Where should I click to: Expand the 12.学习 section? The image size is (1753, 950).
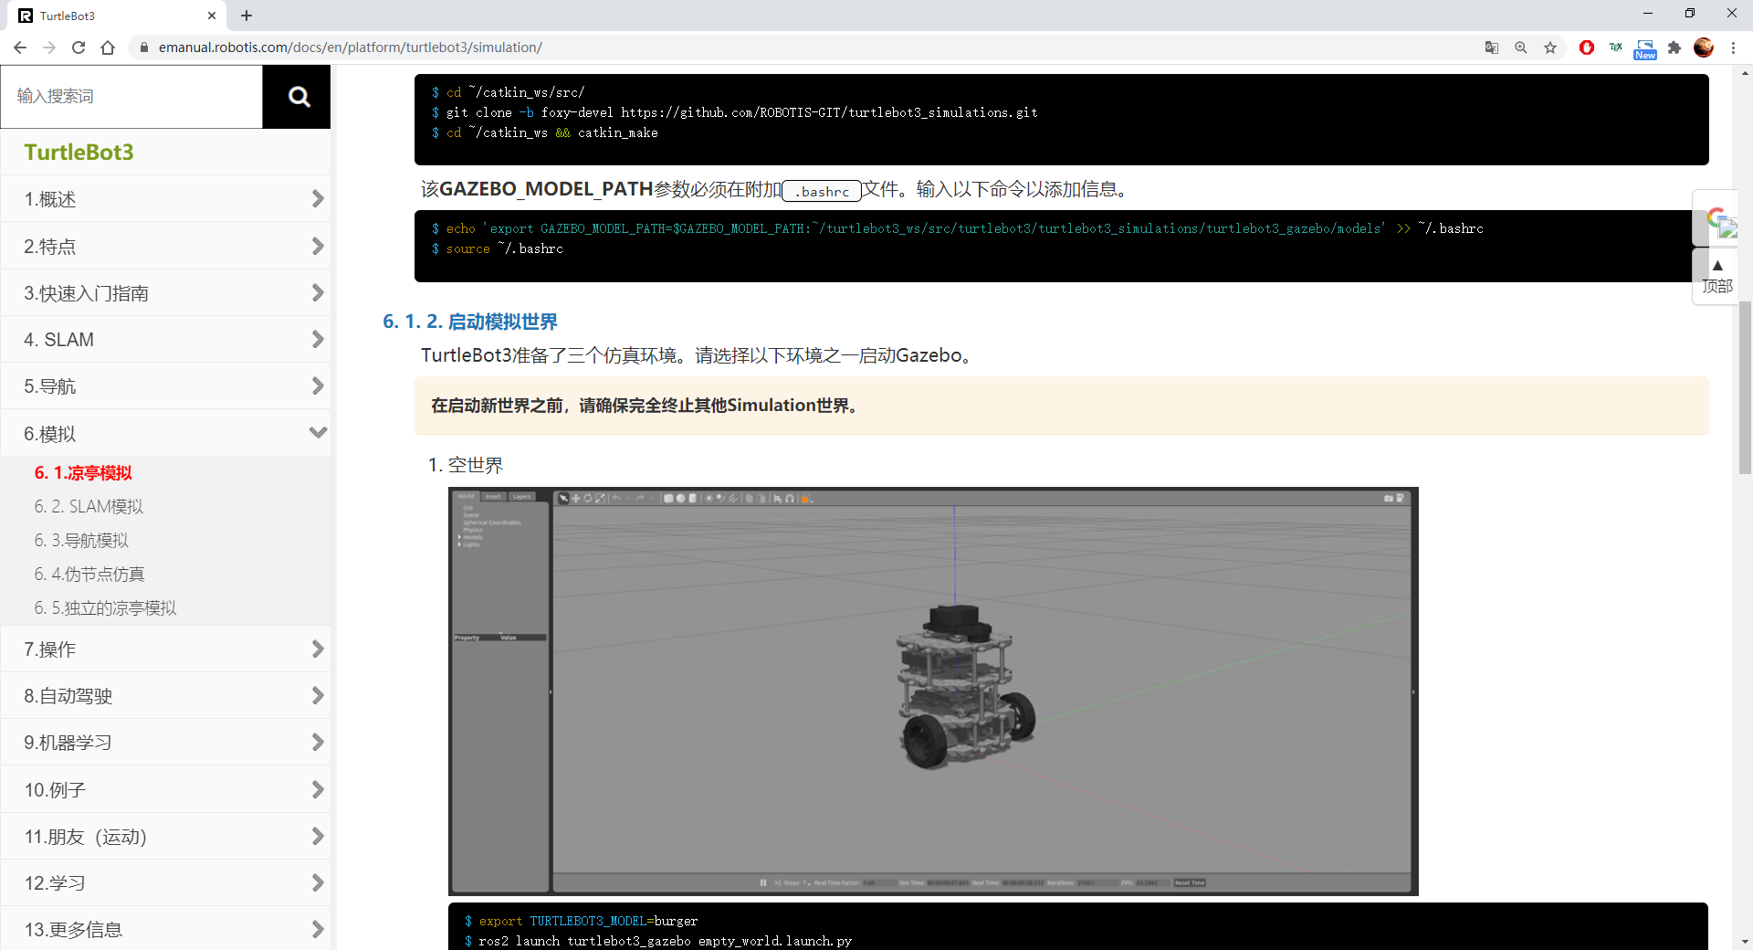tap(165, 883)
